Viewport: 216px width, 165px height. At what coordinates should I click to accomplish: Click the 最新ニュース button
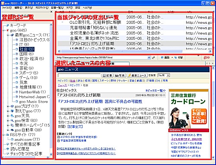pos(137,75)
